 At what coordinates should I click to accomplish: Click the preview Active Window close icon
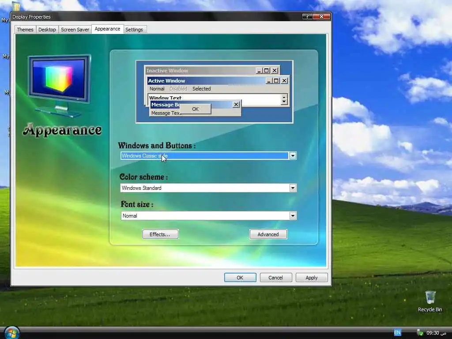pyautogui.click(x=284, y=81)
